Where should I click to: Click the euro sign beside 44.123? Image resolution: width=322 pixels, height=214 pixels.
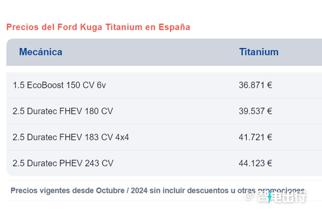point(269,163)
